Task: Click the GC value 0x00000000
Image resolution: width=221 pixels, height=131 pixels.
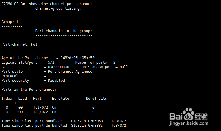Action: (x=58, y=67)
